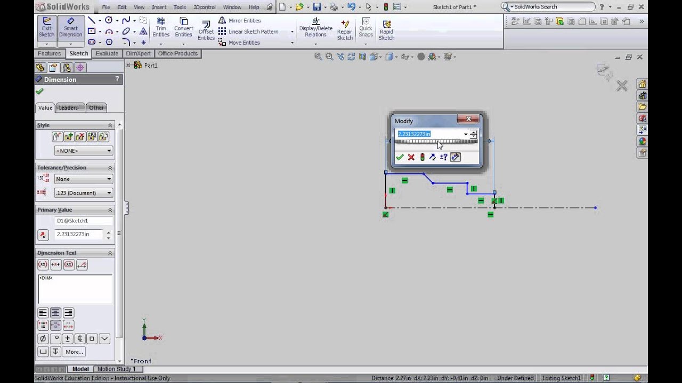Select the Polygon sketch tool

[x=109, y=42]
